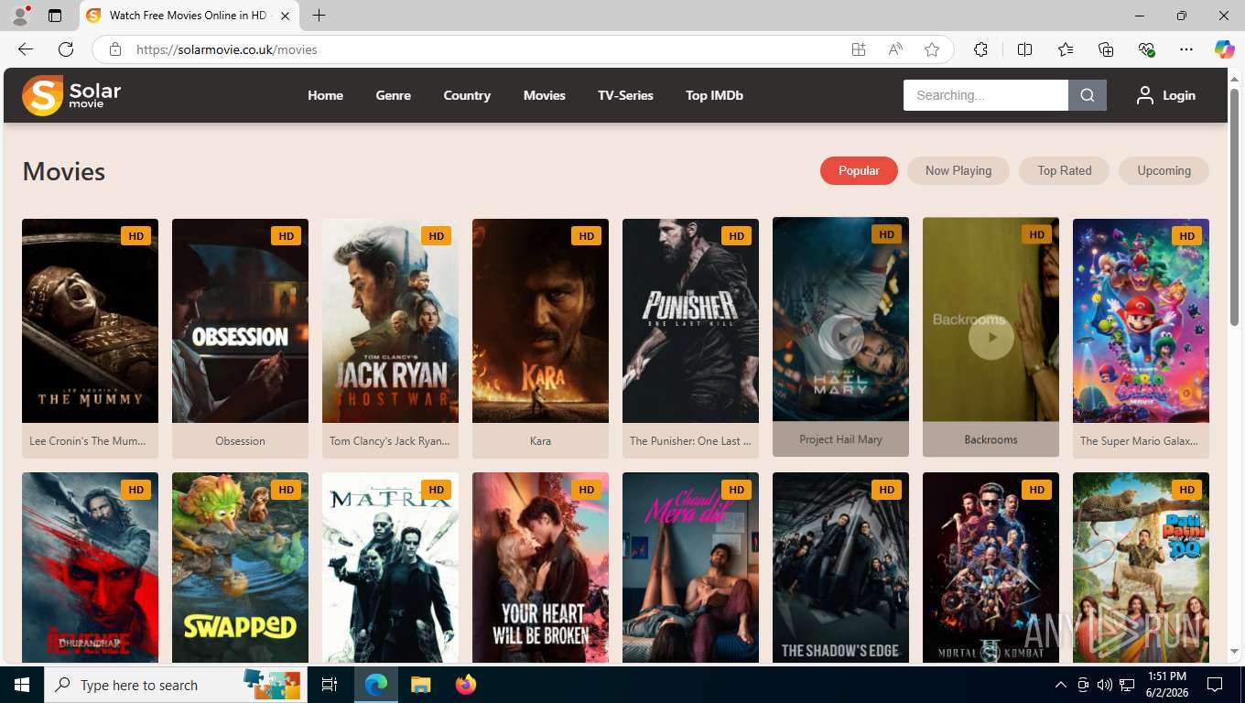Select the Upcoming filter
Viewport: 1245px width, 703px height.
pos(1164,170)
